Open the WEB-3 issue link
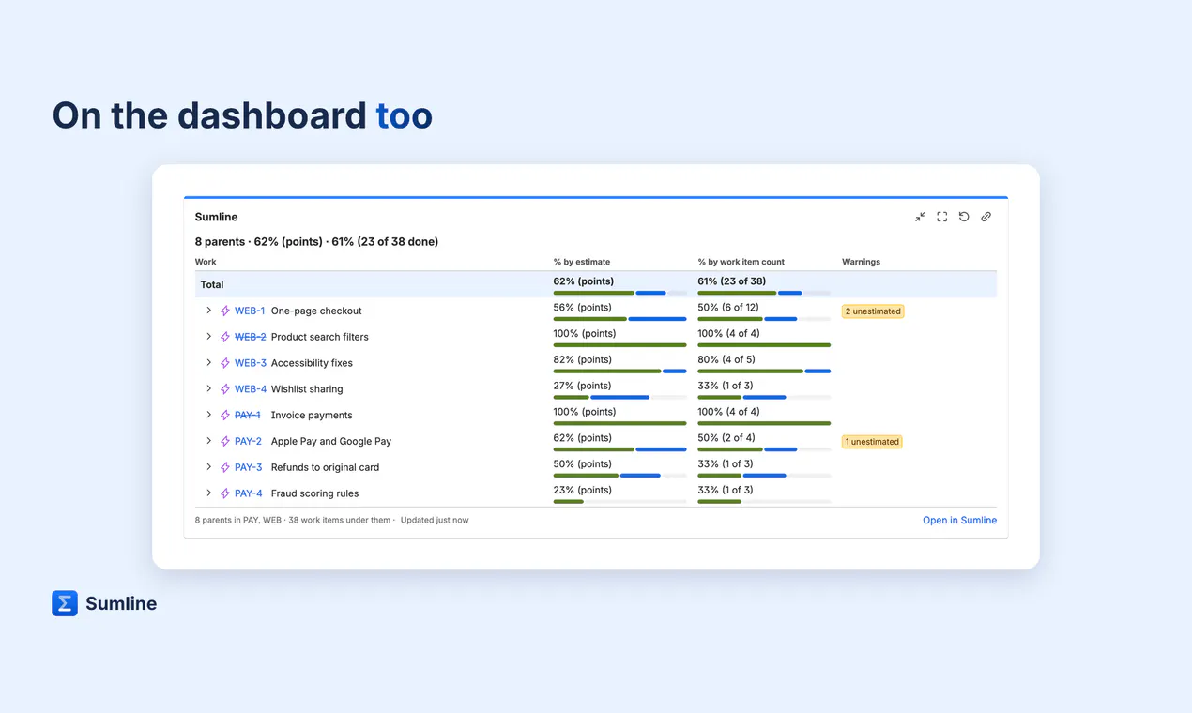Screen dimensions: 1192x713 251,363
